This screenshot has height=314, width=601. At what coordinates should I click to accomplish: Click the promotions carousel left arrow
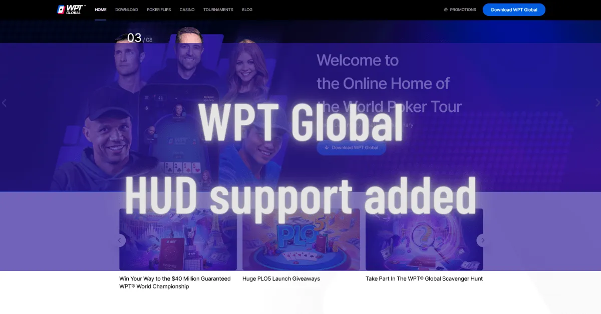[119, 240]
